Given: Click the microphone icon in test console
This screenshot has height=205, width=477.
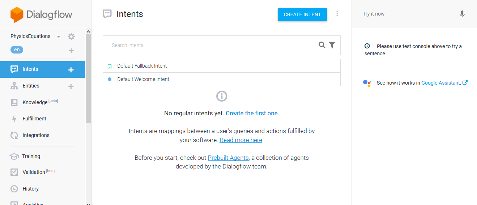Looking at the screenshot, I should (x=462, y=14).
